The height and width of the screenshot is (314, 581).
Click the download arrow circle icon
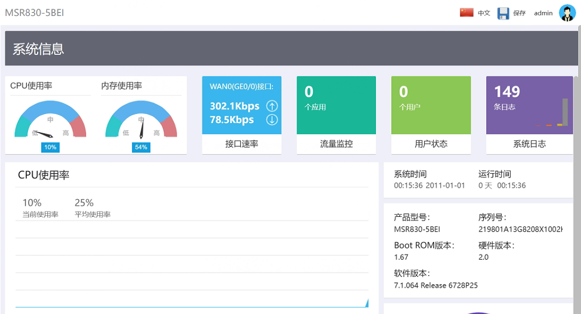(x=272, y=120)
